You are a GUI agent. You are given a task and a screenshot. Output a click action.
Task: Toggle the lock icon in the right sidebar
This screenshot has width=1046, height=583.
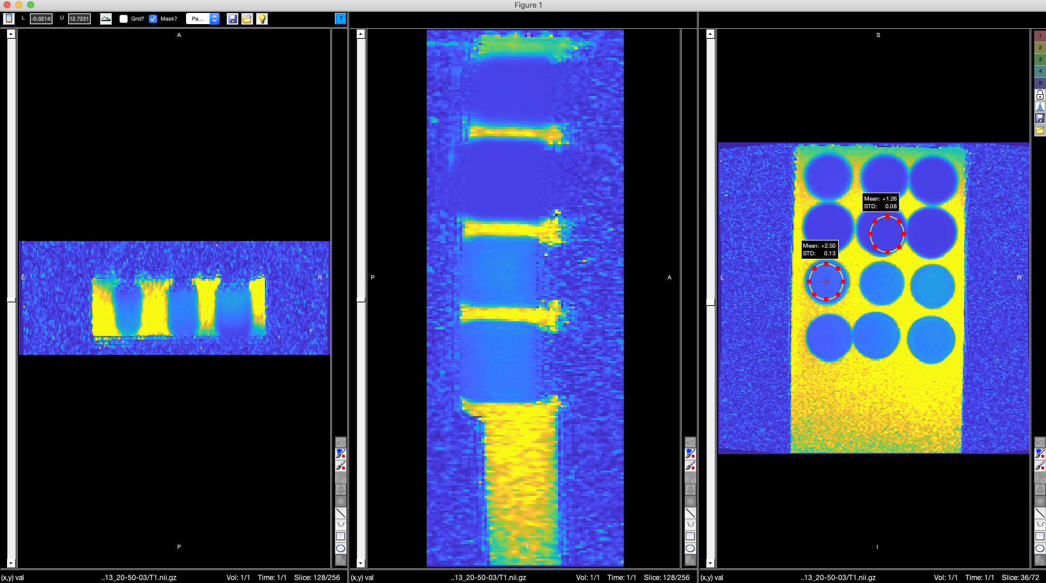point(1040,96)
